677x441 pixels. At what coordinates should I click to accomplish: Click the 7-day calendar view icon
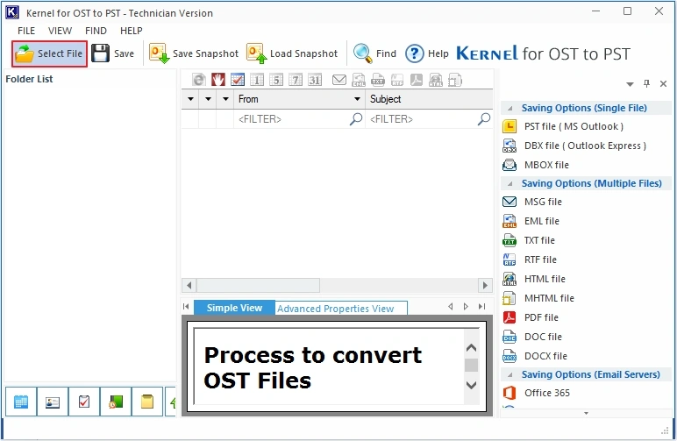click(296, 80)
